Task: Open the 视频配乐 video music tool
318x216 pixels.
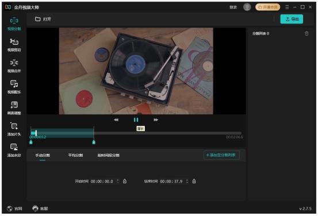Action: (14, 87)
